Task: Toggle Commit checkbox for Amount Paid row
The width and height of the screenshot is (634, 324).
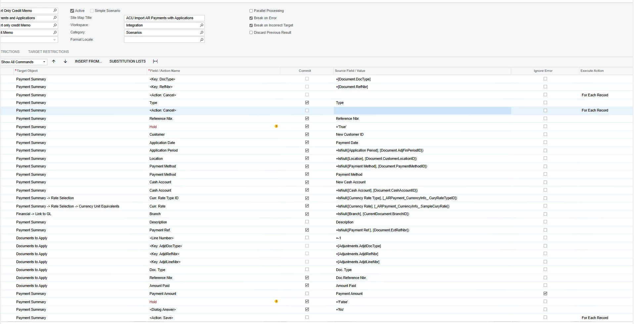Action: 307,285
